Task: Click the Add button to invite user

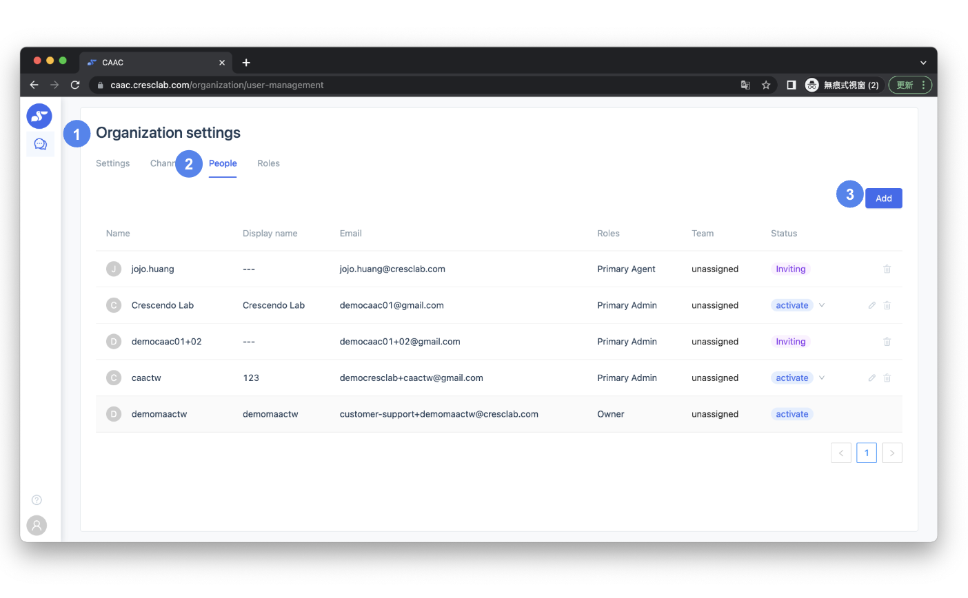Action: pos(883,198)
